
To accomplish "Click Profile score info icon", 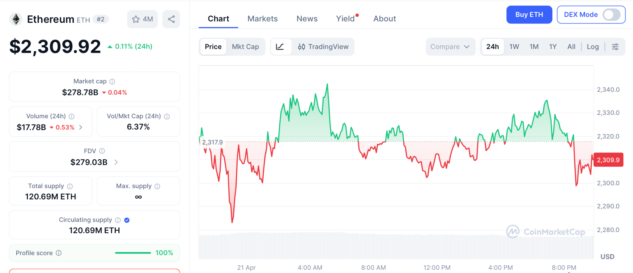I will click(59, 253).
